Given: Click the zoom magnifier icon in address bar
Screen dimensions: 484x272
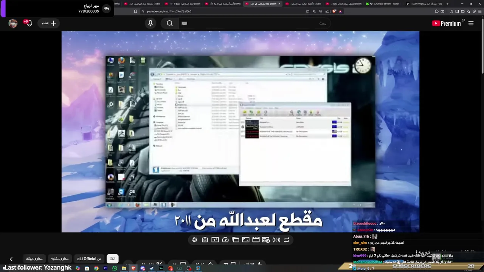Looking at the screenshot, I should pos(321,11).
